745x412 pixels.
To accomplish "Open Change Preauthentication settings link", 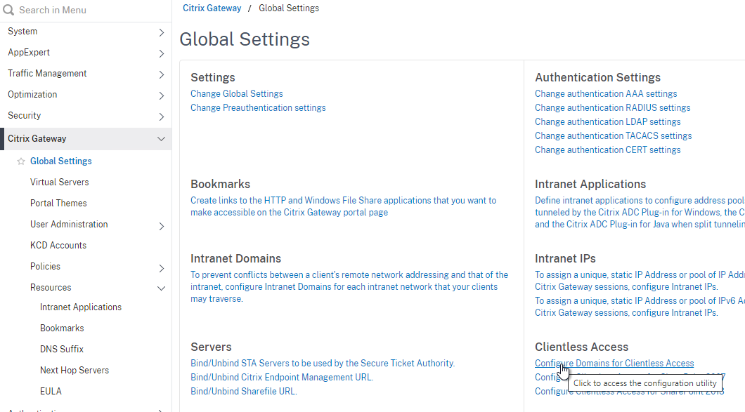I will 258,108.
